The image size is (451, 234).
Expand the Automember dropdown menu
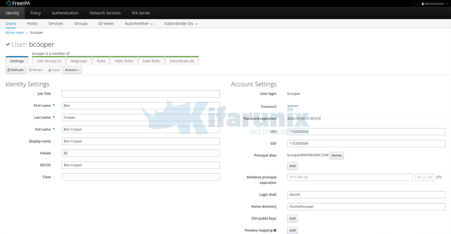(139, 23)
